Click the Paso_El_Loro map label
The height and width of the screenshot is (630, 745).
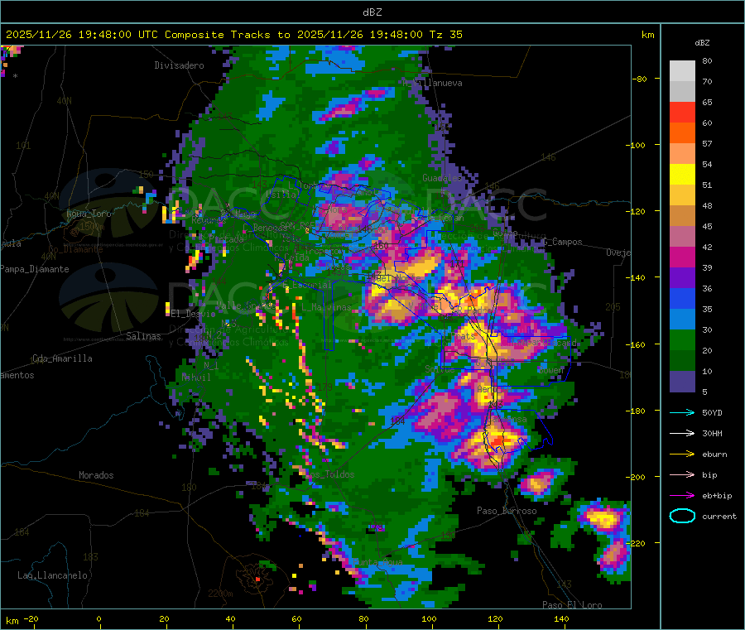(572, 605)
